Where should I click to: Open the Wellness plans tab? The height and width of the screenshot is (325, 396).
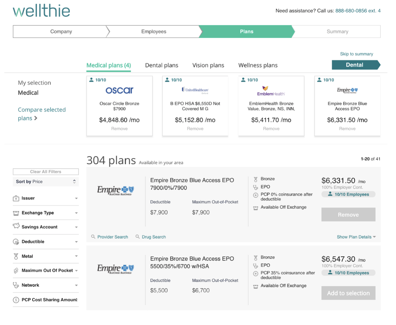258,65
